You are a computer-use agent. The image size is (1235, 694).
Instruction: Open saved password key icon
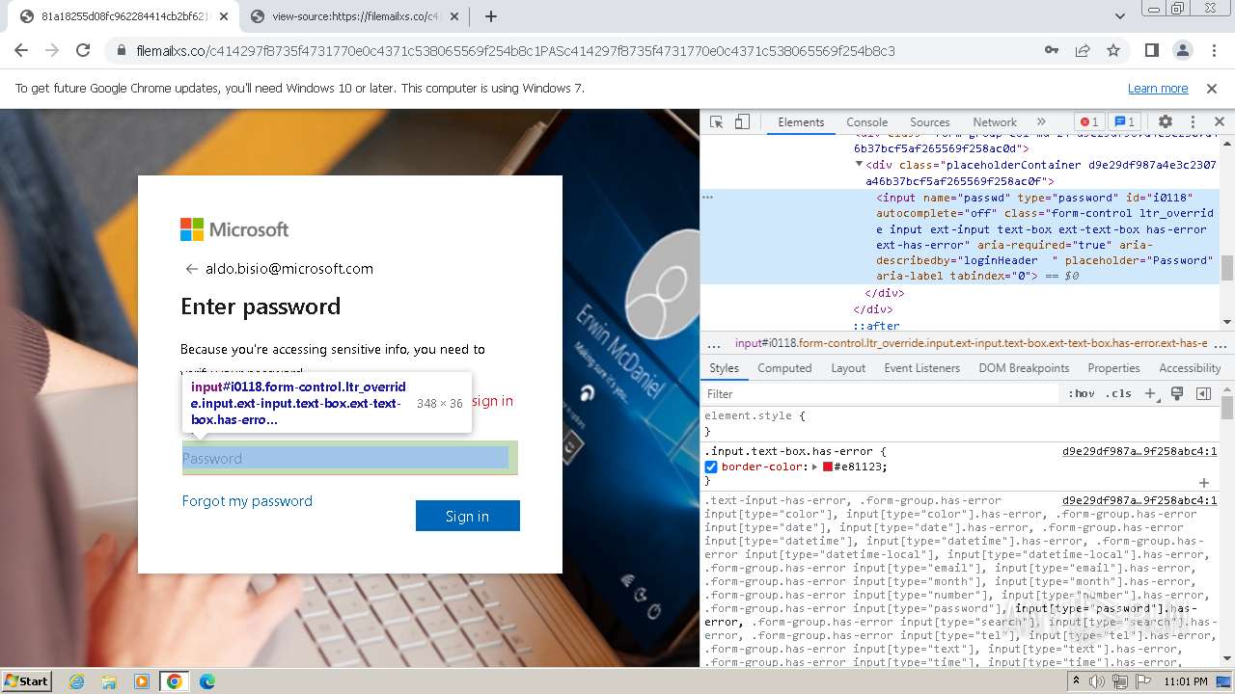coord(1052,51)
